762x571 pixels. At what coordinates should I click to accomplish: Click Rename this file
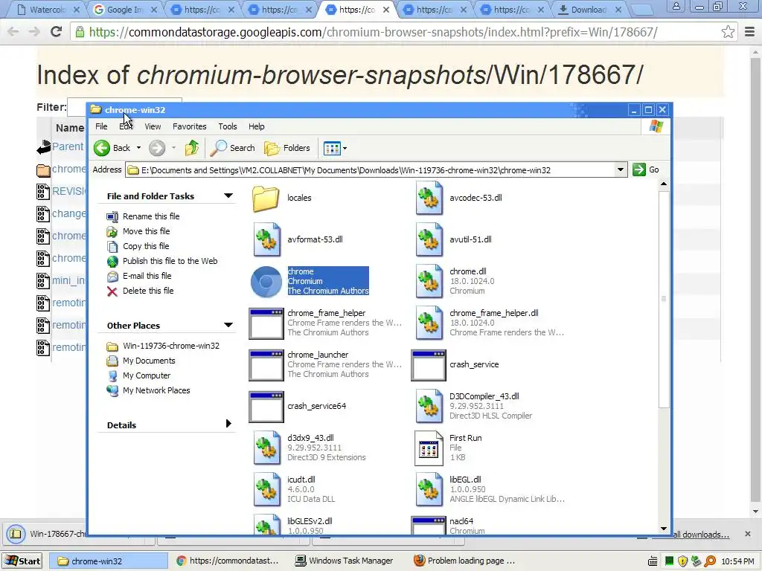tap(150, 216)
